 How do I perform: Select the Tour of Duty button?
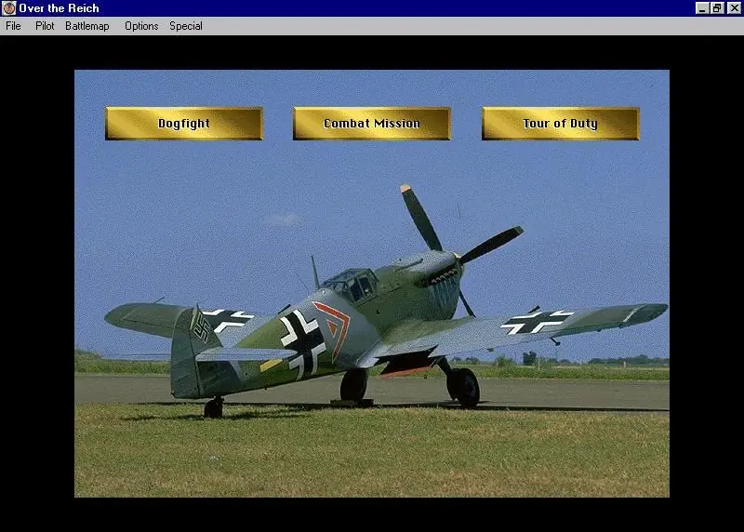tap(561, 124)
